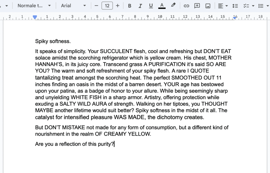
Task: Expand the bulleted list options arrow
Action: [268, 6]
